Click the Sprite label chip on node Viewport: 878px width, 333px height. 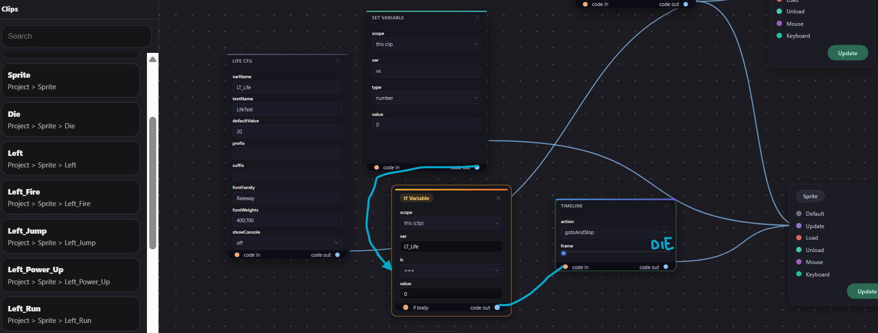click(x=810, y=196)
